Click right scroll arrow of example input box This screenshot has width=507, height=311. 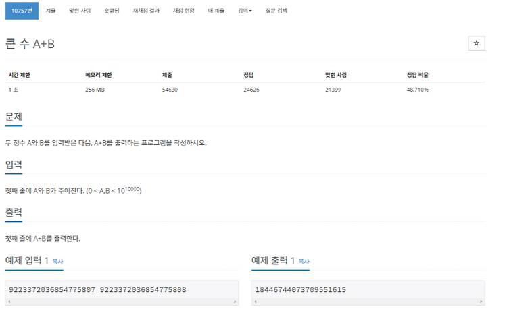(x=235, y=302)
